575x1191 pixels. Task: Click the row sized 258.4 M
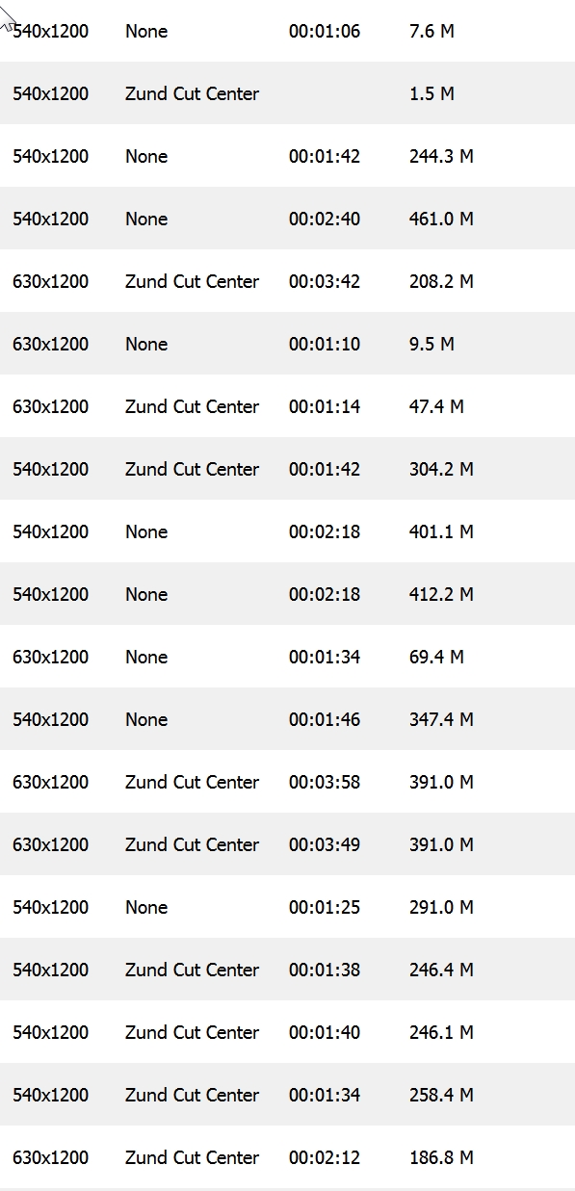pos(287,1095)
